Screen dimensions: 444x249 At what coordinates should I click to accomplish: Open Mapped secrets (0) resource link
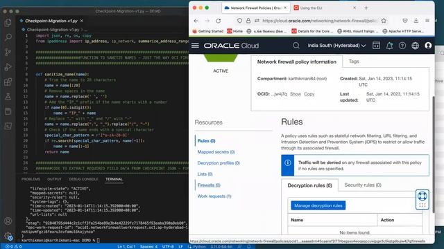(x=216, y=152)
